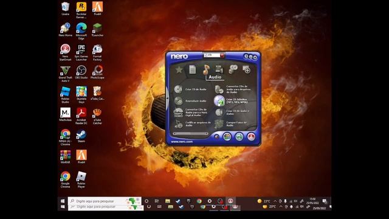Open the Mechvibes desktop shortcut
The height and width of the screenshot is (219, 389).
(65, 114)
